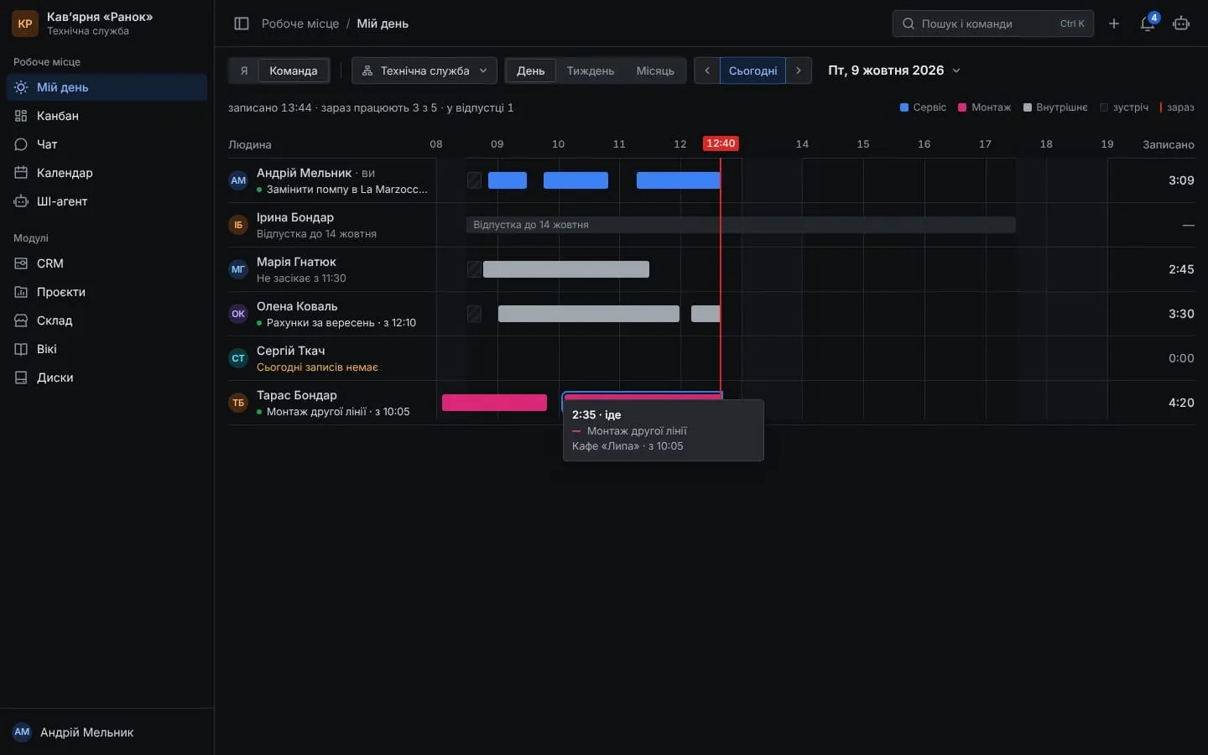
Task: Open the Технічна служба team dropdown
Action: (424, 70)
